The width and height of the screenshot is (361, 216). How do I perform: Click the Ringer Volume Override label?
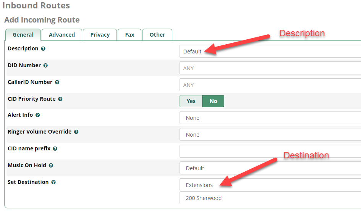click(40, 132)
